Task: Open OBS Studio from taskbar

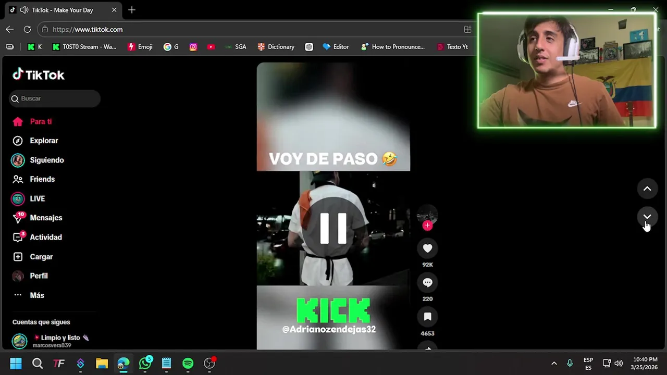Action: [209, 364]
